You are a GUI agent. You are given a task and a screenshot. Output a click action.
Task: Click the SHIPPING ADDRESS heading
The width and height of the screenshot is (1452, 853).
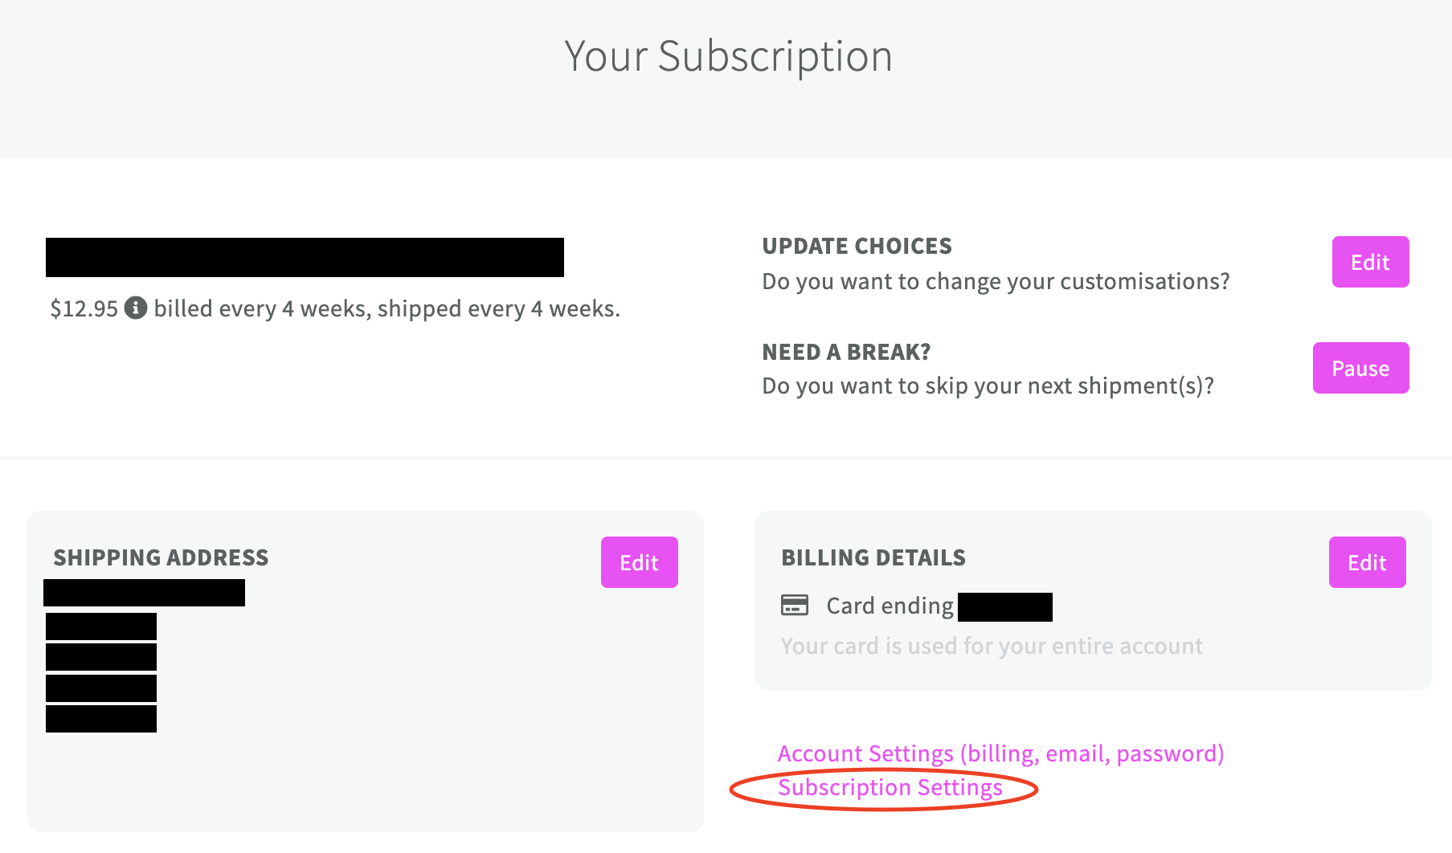click(161, 557)
